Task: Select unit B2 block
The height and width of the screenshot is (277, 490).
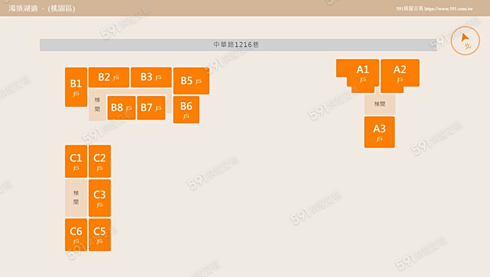Action: (x=108, y=77)
